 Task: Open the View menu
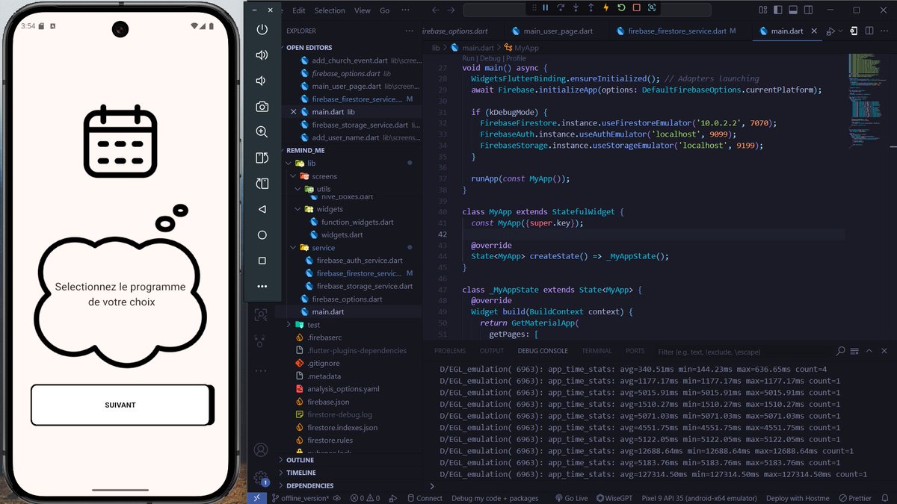click(x=363, y=10)
